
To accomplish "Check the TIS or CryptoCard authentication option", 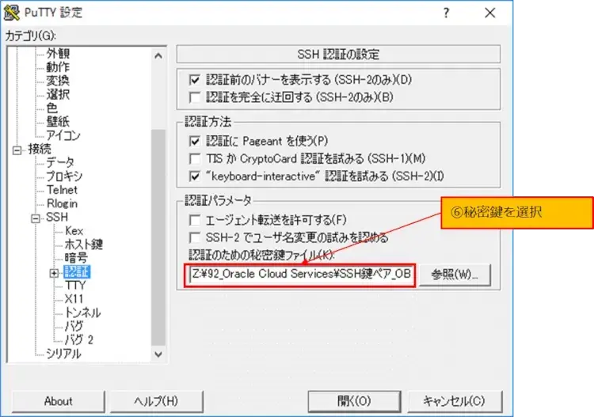I will [195, 158].
